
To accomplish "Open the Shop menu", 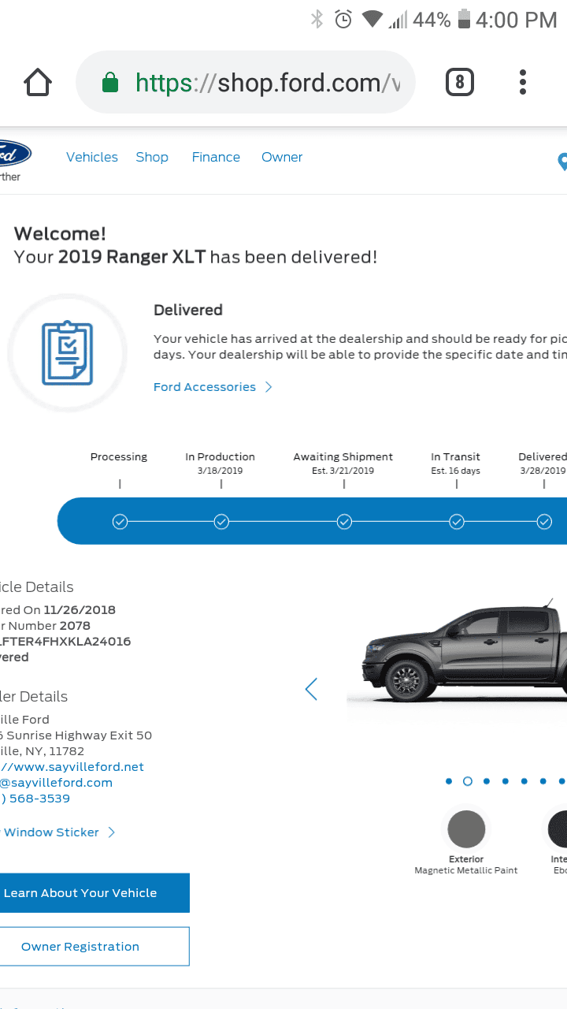I will (152, 157).
